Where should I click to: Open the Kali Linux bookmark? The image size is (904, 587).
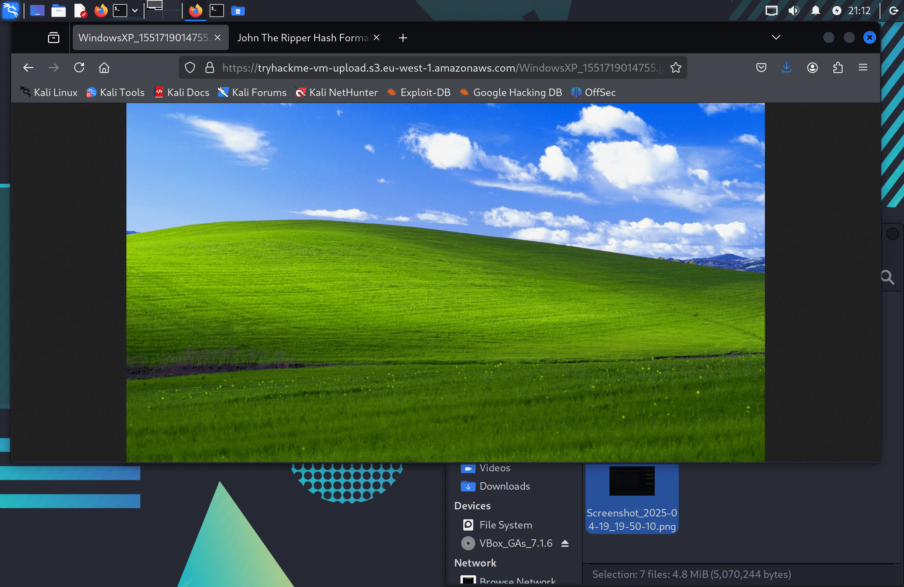[49, 92]
